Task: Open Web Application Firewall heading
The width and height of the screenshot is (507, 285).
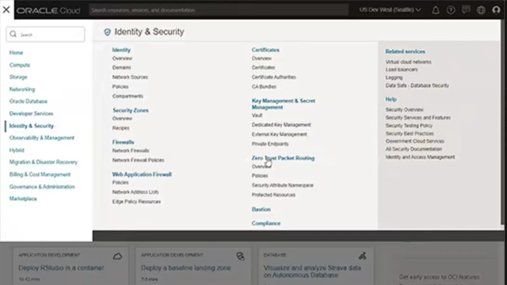Action: click(x=142, y=175)
